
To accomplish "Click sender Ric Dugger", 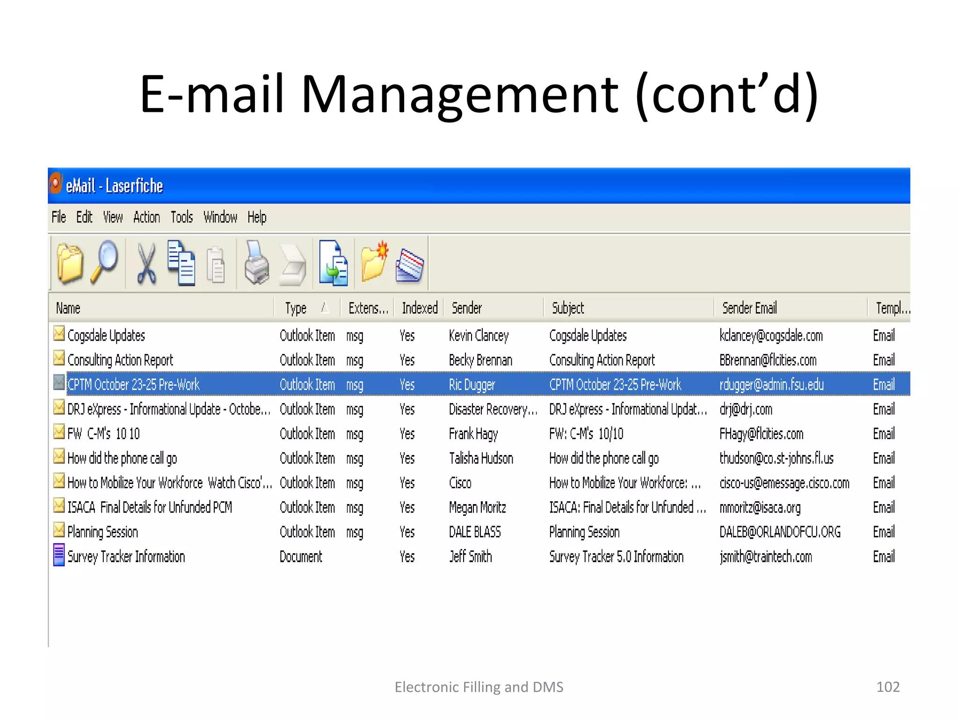I will tap(472, 385).
